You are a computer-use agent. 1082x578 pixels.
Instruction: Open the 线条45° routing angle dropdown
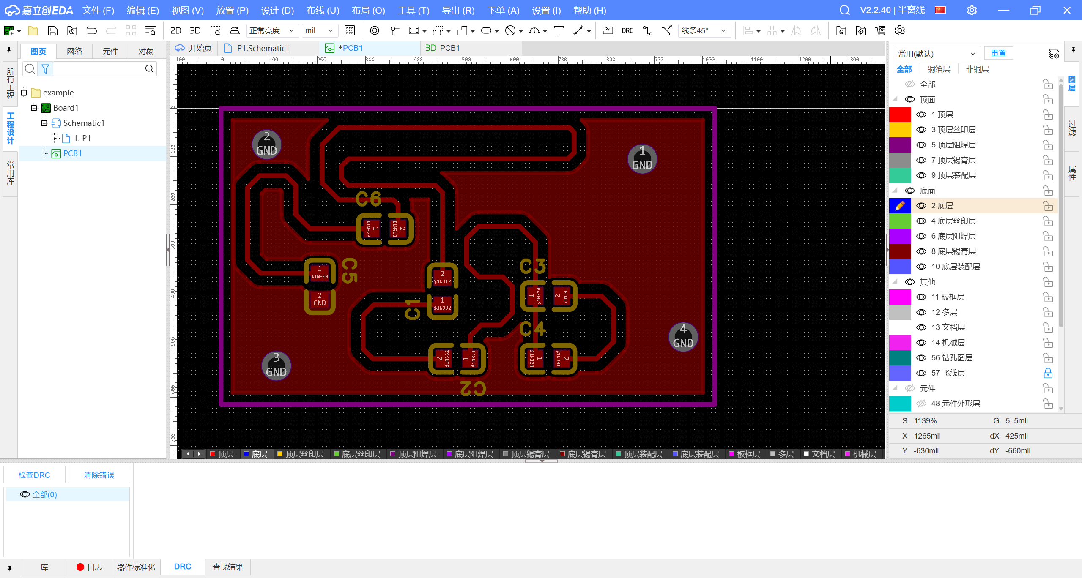point(704,30)
